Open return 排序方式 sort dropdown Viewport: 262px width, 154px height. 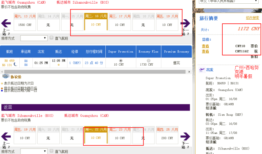pos(34,151)
